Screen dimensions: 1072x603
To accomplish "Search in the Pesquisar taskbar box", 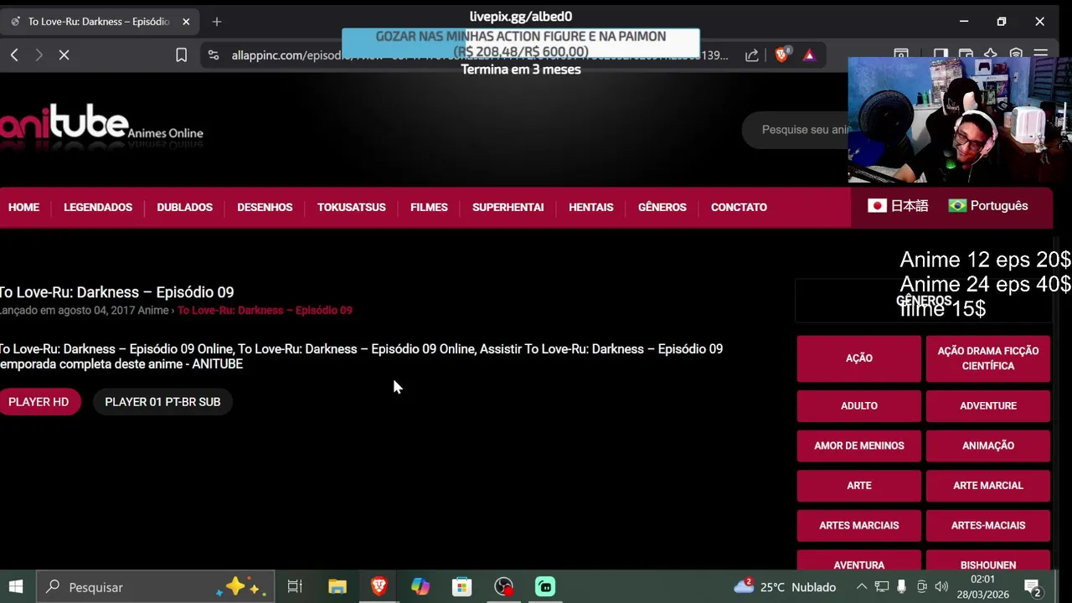I will (157, 587).
